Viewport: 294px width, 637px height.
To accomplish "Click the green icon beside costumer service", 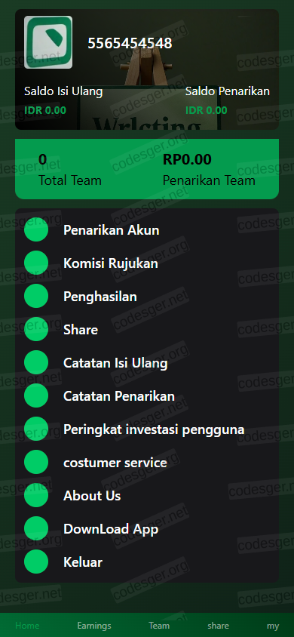I will tap(36, 463).
